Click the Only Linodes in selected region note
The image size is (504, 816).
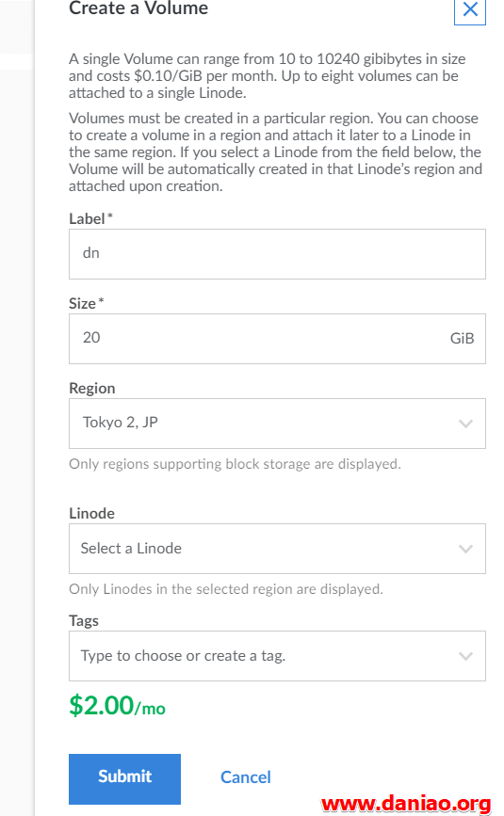click(226, 588)
